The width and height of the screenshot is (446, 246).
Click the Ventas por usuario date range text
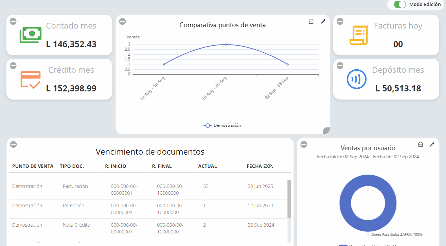(x=368, y=157)
